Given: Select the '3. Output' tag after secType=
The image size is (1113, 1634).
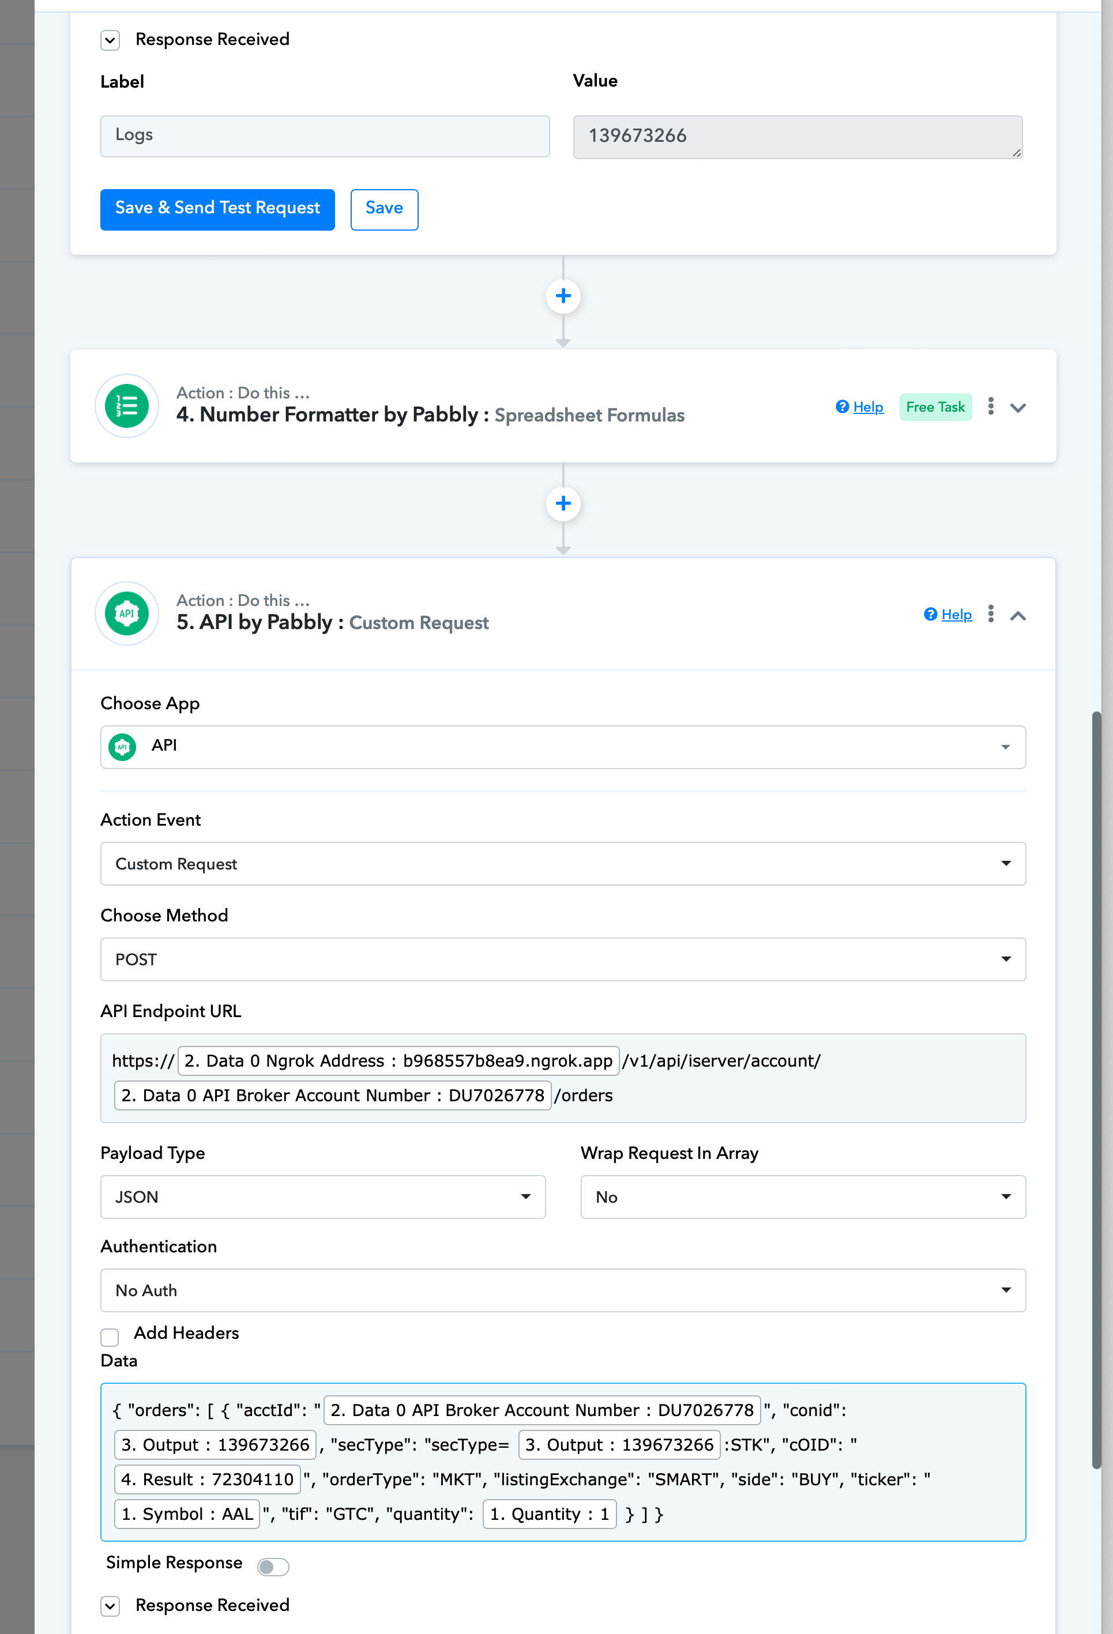Looking at the screenshot, I should pos(619,1444).
